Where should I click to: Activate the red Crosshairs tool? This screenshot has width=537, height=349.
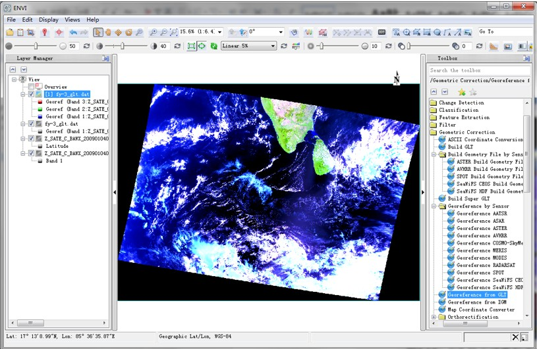59,32
